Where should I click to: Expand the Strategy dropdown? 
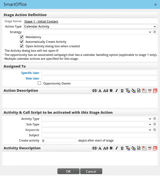150,32
